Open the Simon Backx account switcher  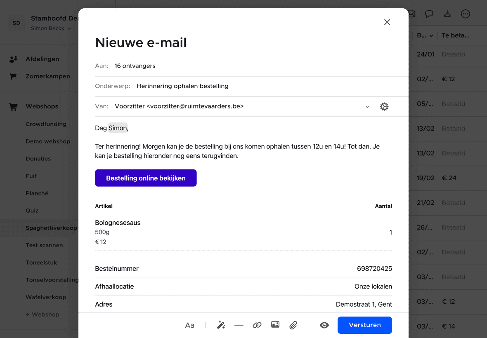(x=51, y=28)
